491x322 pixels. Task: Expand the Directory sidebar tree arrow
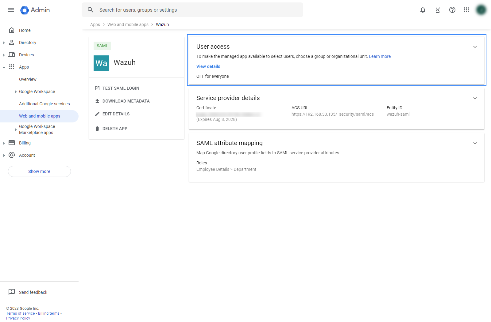(x=4, y=43)
